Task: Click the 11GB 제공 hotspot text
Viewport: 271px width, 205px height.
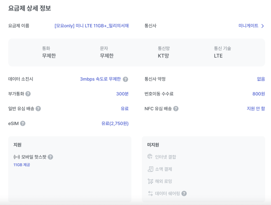Action: click(22, 165)
